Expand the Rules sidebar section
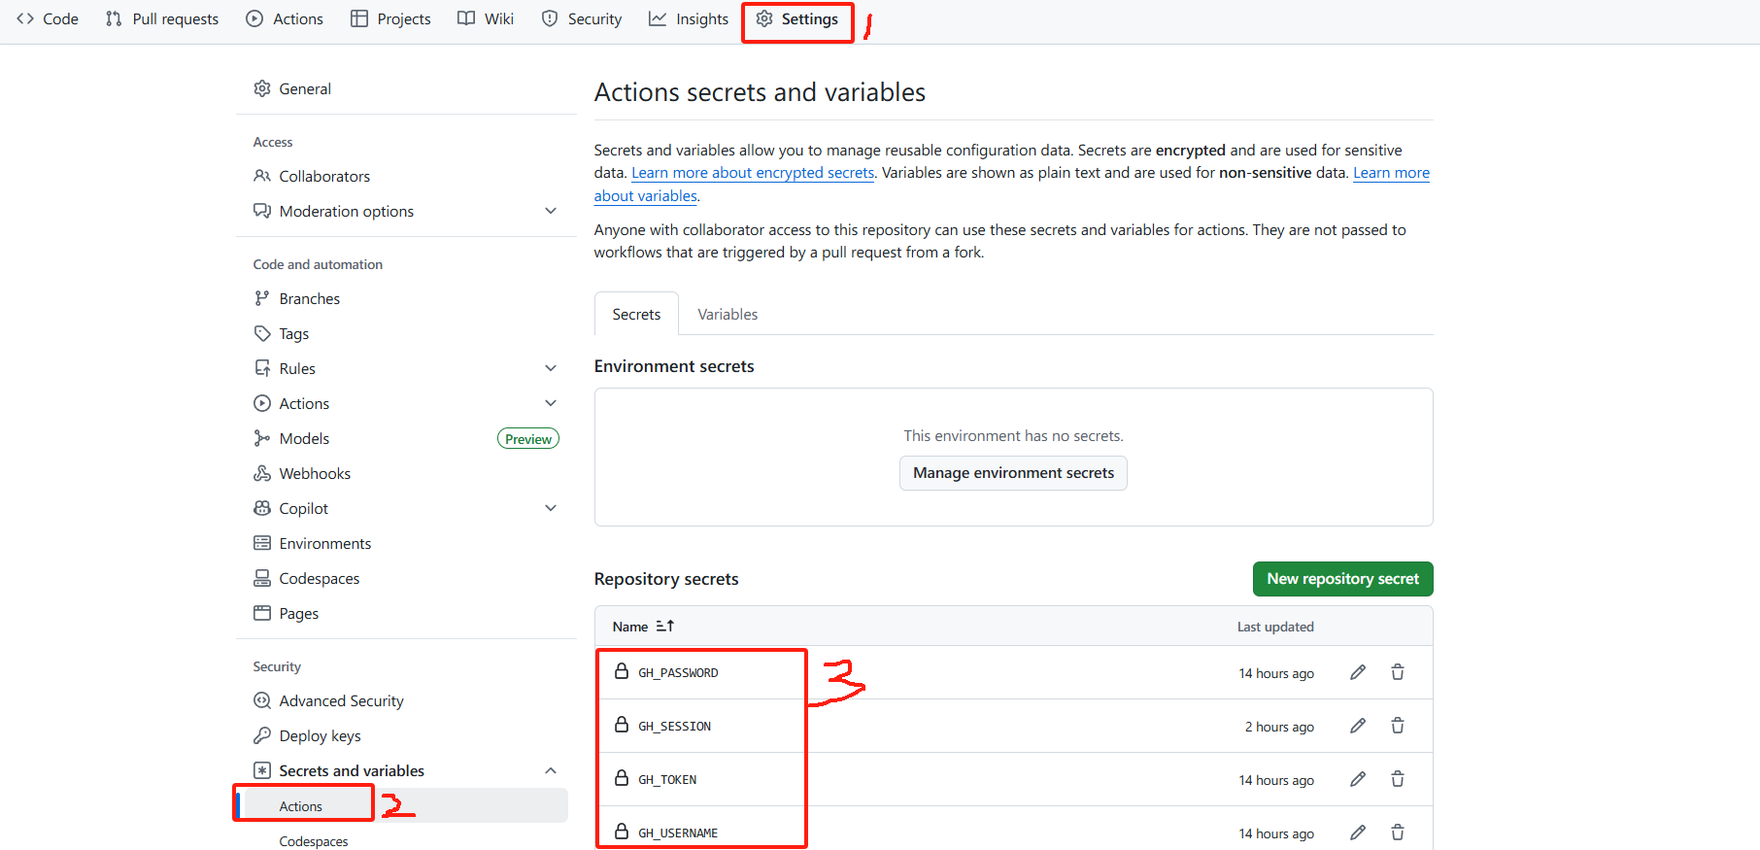Image resolution: width=1760 pixels, height=850 pixels. point(551,368)
